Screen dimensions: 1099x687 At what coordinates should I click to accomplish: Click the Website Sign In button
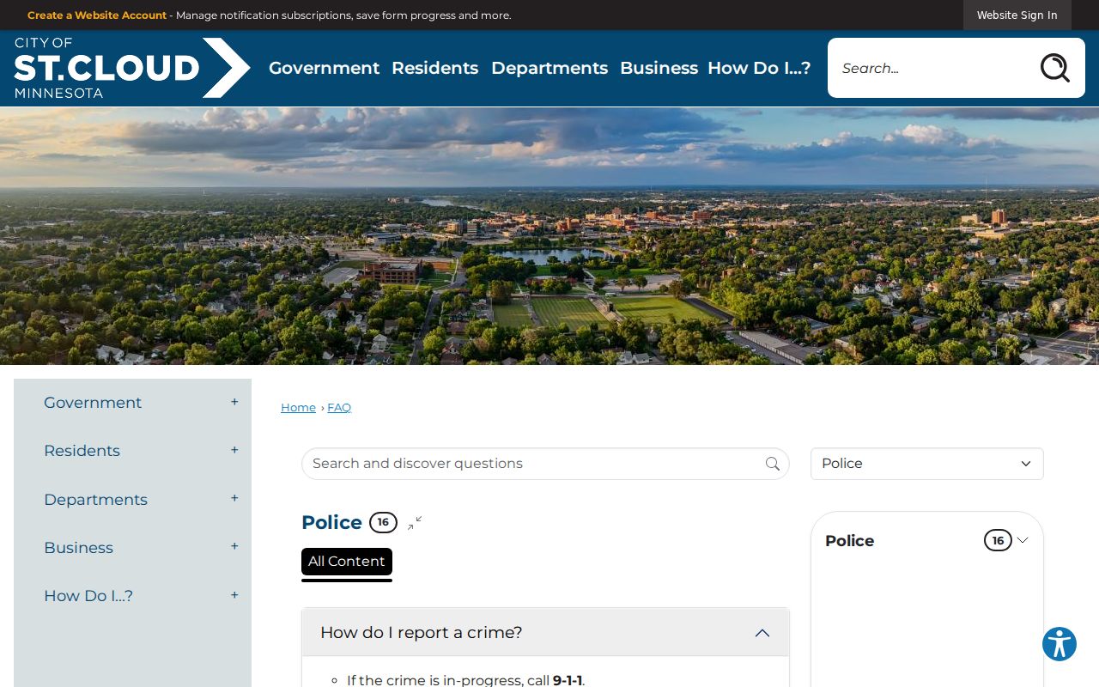click(1017, 15)
